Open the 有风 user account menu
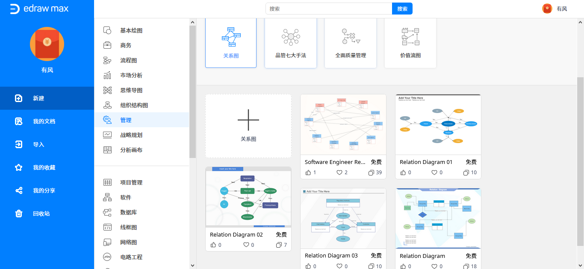Viewport: 584px width, 269px height. pos(555,9)
